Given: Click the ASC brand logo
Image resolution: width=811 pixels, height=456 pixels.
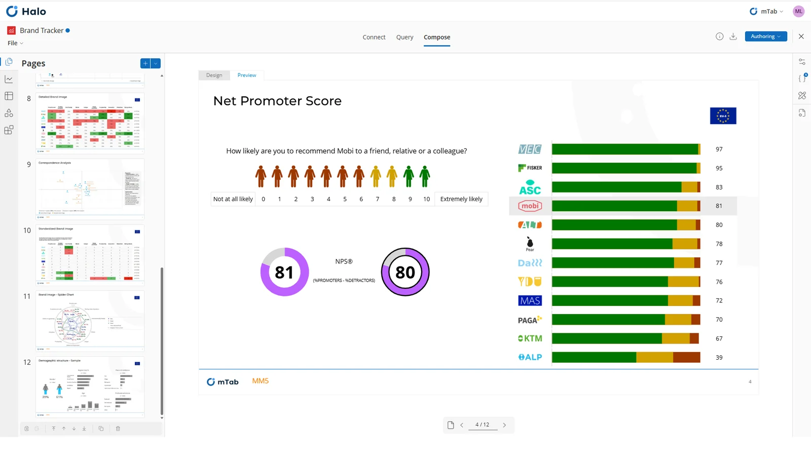Looking at the screenshot, I should 530,187.
